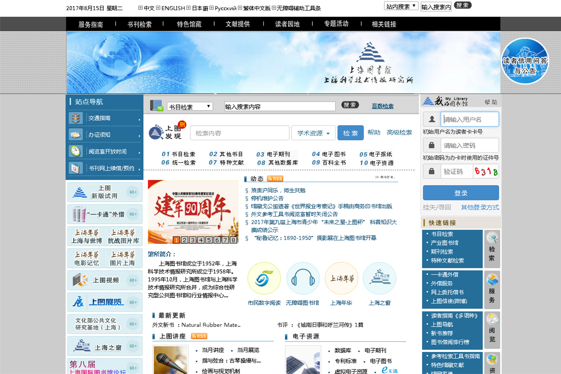Viewport: 561px width, 374px height.
Task: Open the 数据库 link in 电子资源
Action: pyautogui.click(x=343, y=350)
